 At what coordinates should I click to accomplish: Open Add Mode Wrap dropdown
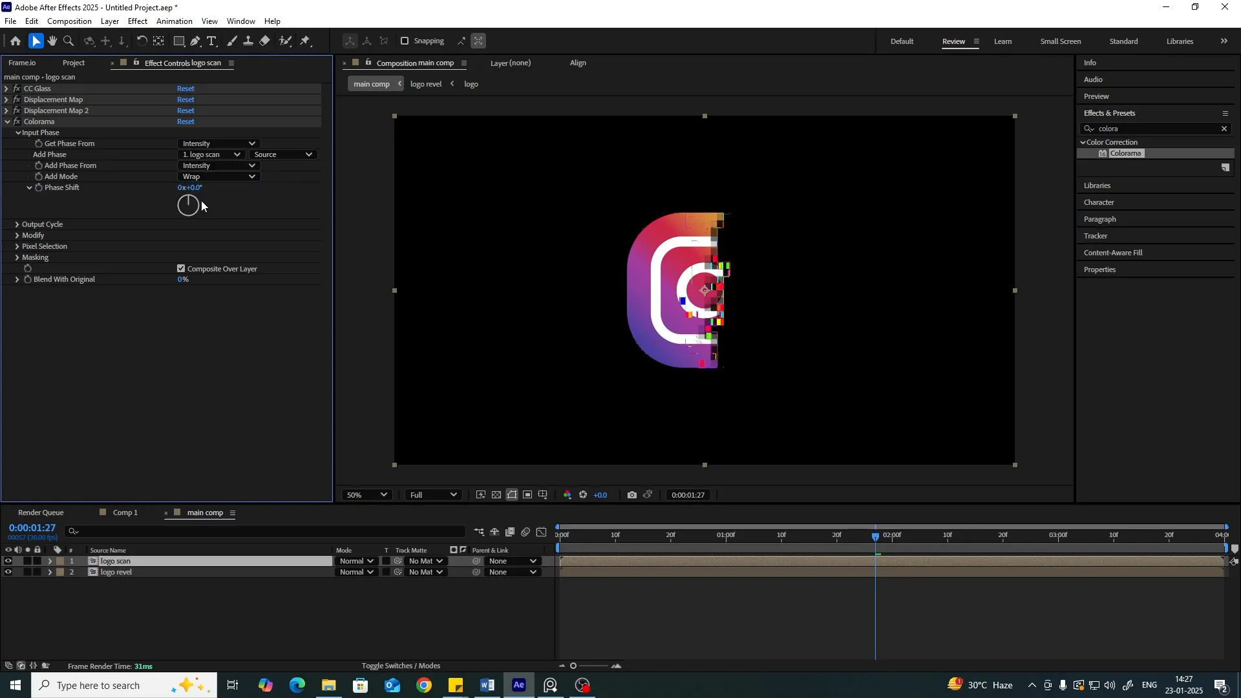point(218,176)
